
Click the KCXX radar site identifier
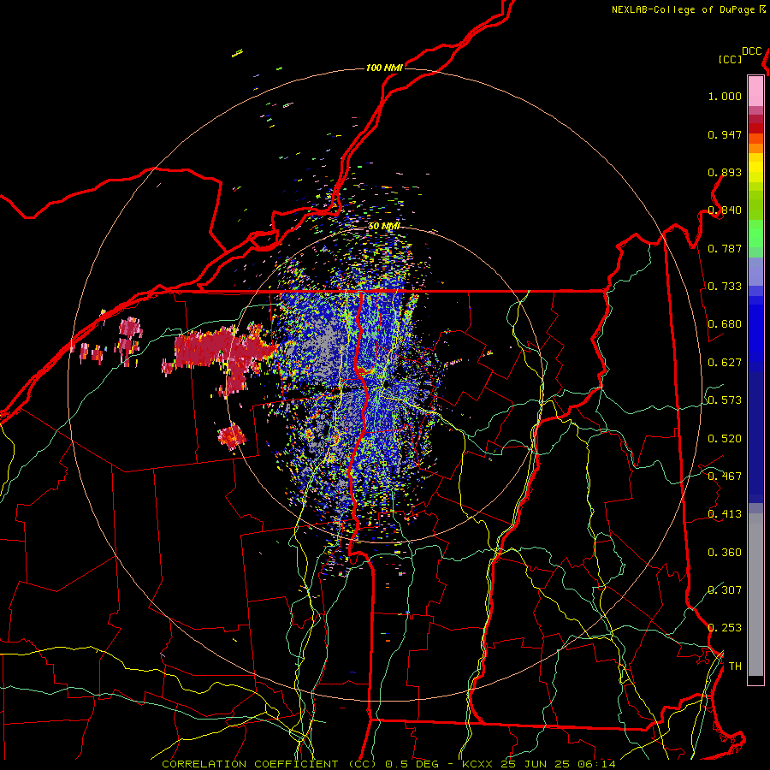pos(479,764)
